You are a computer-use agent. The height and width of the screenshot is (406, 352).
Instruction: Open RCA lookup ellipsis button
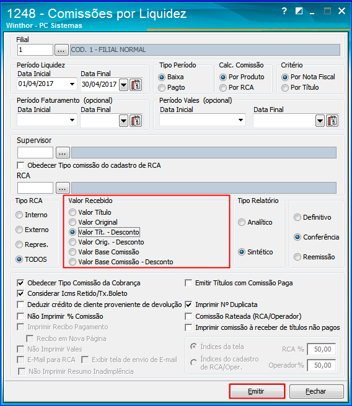pyautogui.click(x=63, y=188)
